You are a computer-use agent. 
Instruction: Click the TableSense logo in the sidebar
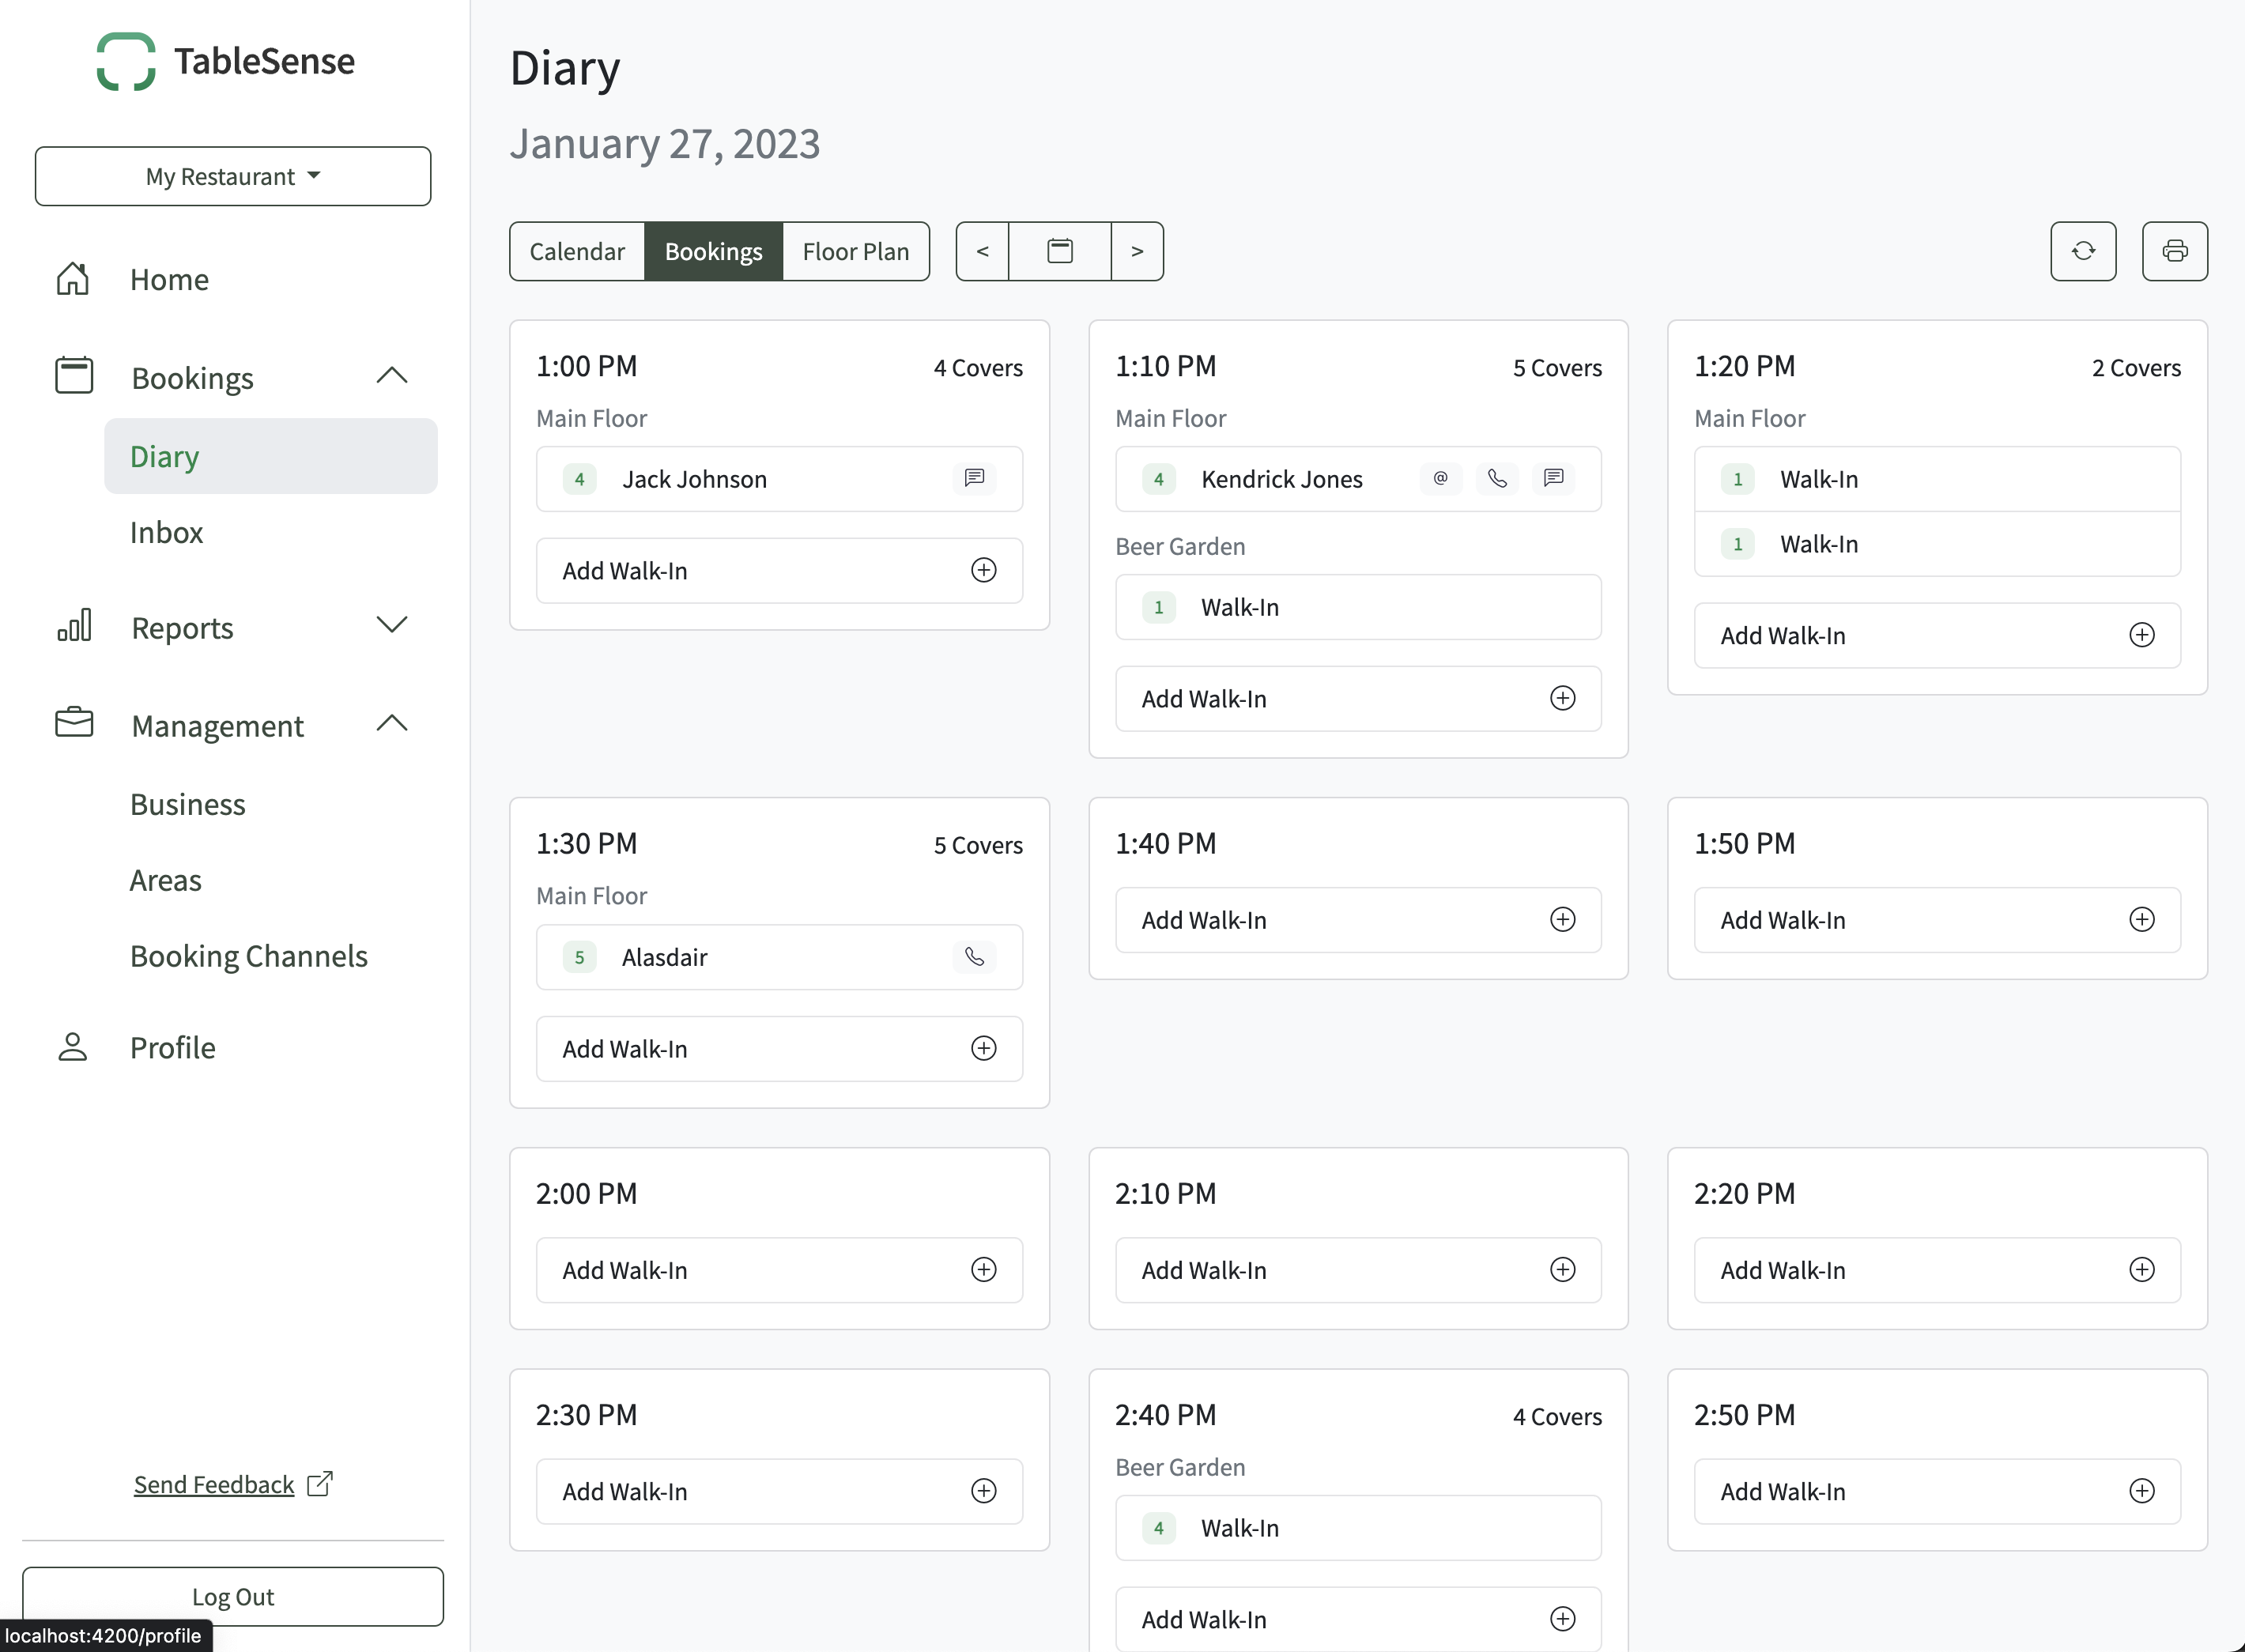click(225, 61)
